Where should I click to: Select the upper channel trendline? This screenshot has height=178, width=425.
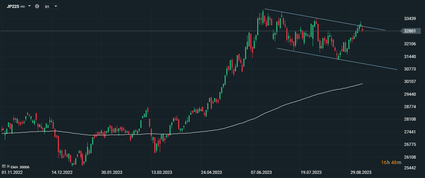pyautogui.click(x=324, y=20)
